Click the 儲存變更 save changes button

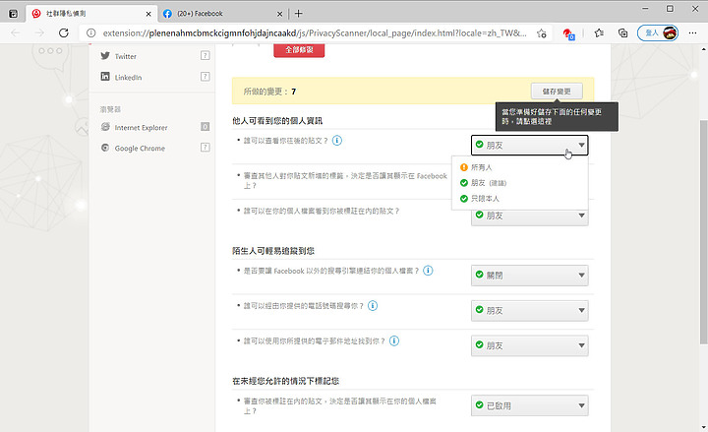[557, 92]
